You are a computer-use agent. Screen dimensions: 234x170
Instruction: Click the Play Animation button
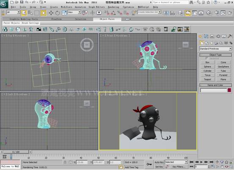201,162
